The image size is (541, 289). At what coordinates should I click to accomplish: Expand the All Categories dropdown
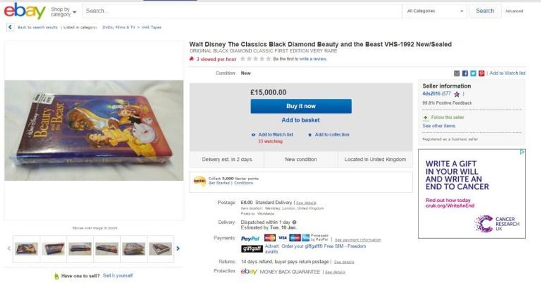pyautogui.click(x=435, y=11)
